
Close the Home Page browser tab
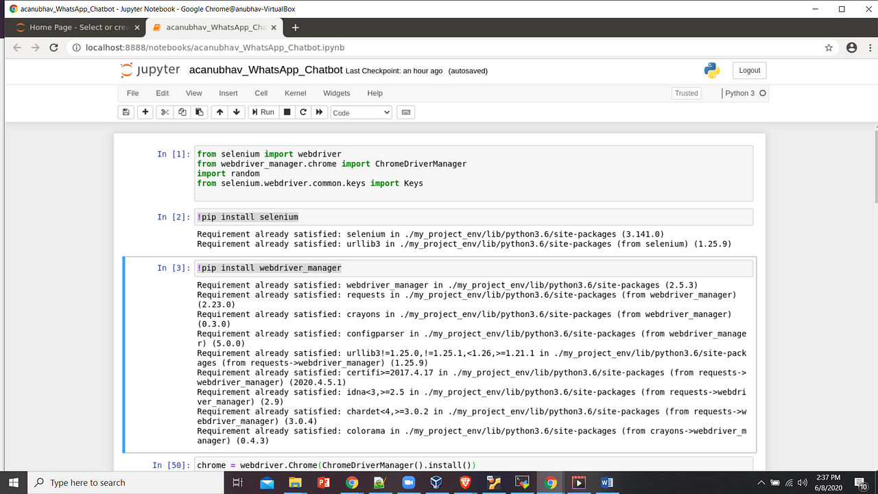(x=137, y=27)
